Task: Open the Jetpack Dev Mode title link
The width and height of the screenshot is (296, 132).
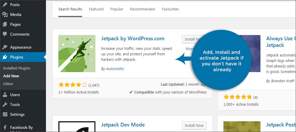Action: pyautogui.click(x=123, y=125)
